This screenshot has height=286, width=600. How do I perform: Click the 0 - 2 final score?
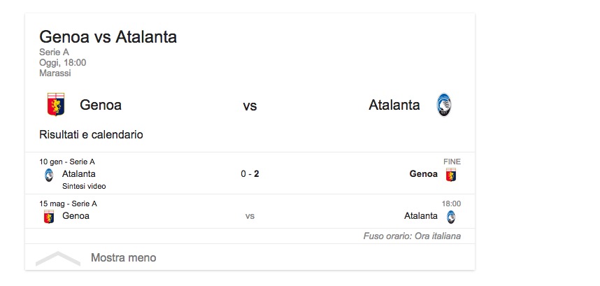coord(250,174)
